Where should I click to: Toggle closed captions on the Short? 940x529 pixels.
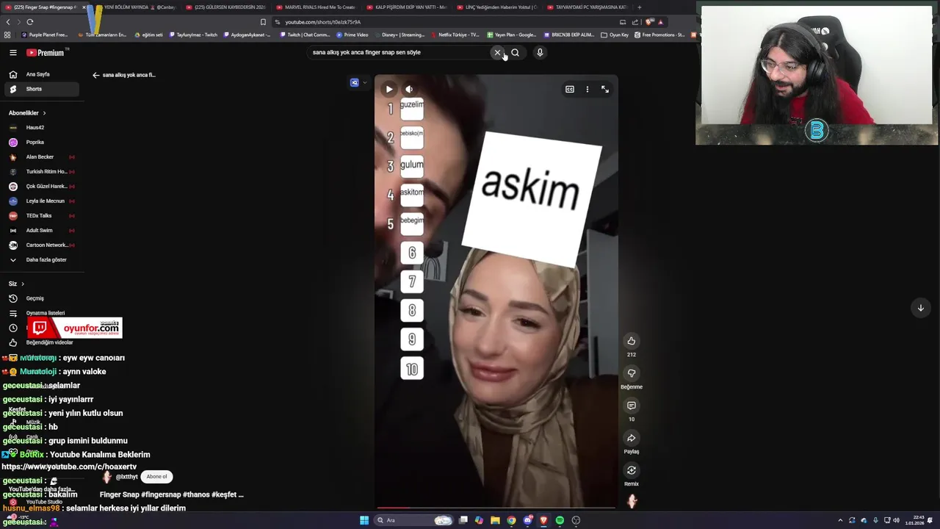click(x=570, y=89)
